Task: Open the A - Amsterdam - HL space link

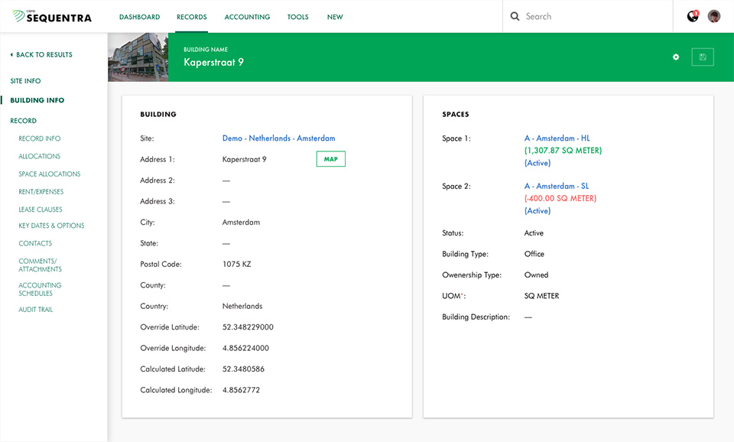Action: (557, 138)
